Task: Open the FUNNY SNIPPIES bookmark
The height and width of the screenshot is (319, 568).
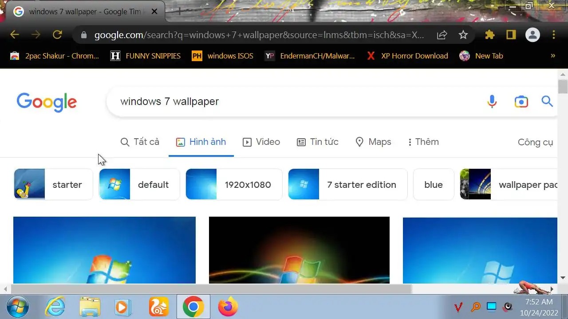Action: [x=146, y=56]
